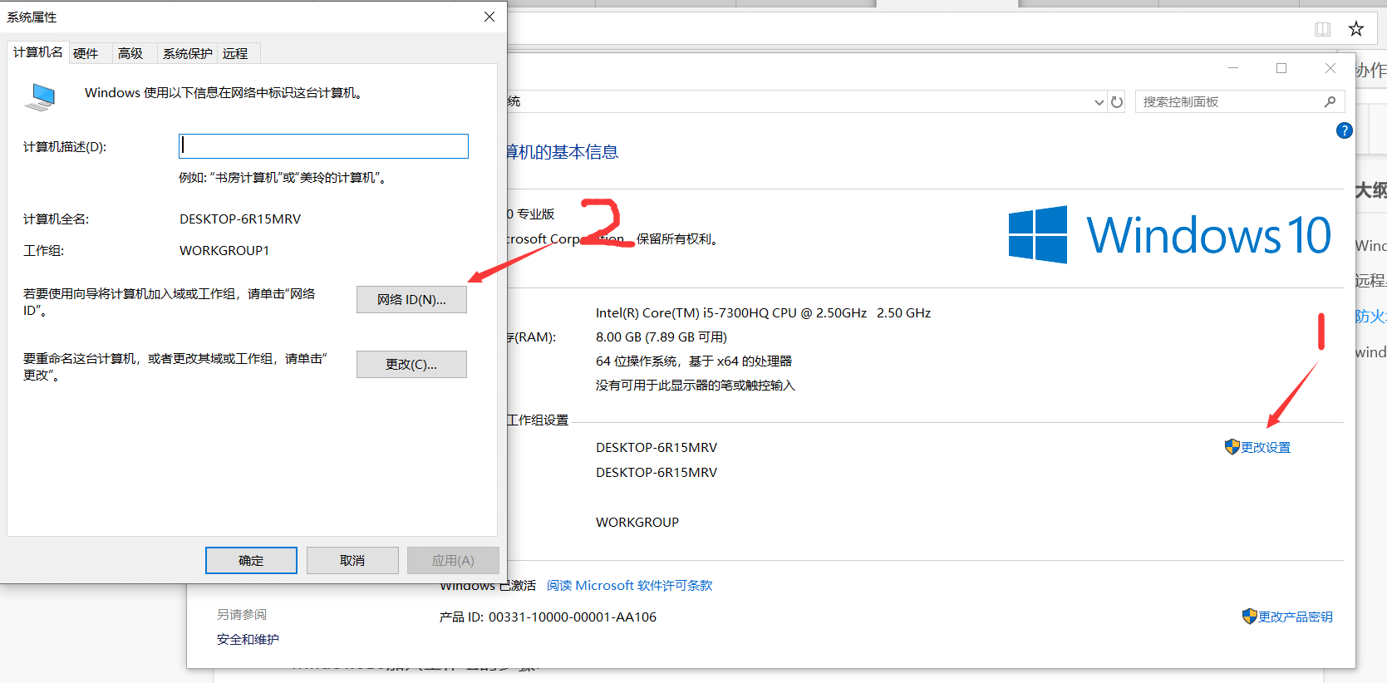Click the 网络 ID(N)... button
Screen dimensions: 1387x683
(411, 300)
